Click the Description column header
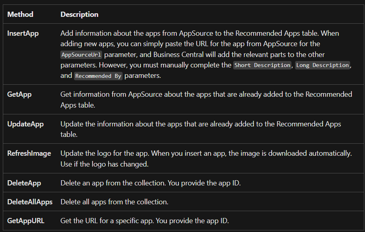 tap(79, 14)
